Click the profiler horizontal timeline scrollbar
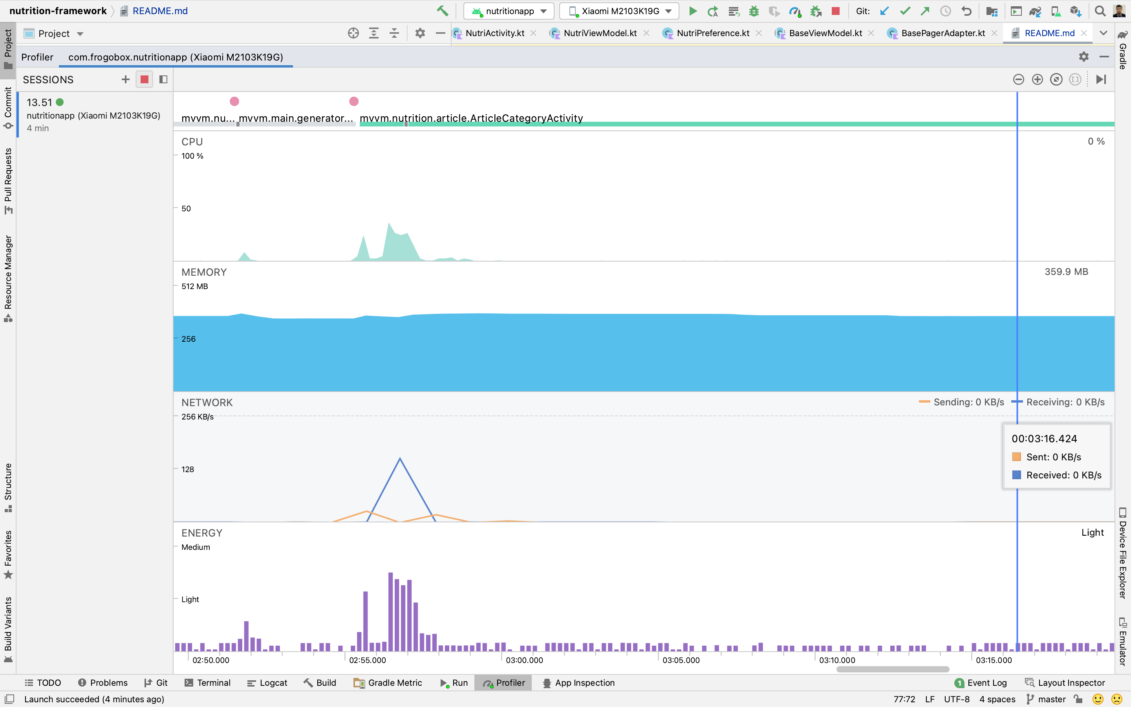This screenshot has width=1131, height=707. pos(892,669)
